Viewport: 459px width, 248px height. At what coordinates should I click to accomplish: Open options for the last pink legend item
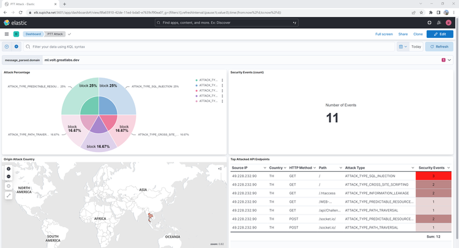click(222, 101)
